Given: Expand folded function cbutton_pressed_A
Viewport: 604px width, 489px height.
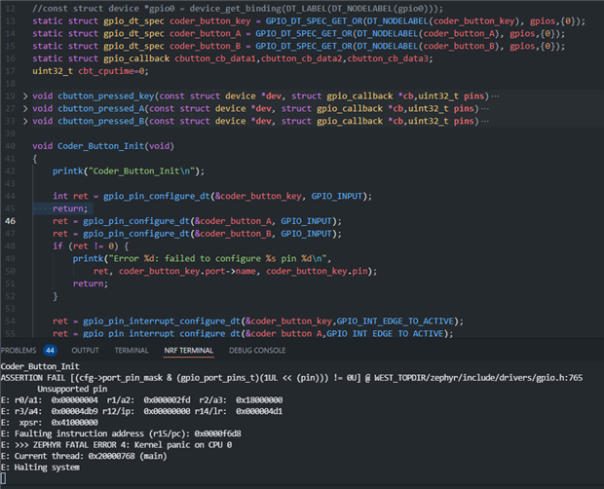Looking at the screenshot, I should point(25,108).
